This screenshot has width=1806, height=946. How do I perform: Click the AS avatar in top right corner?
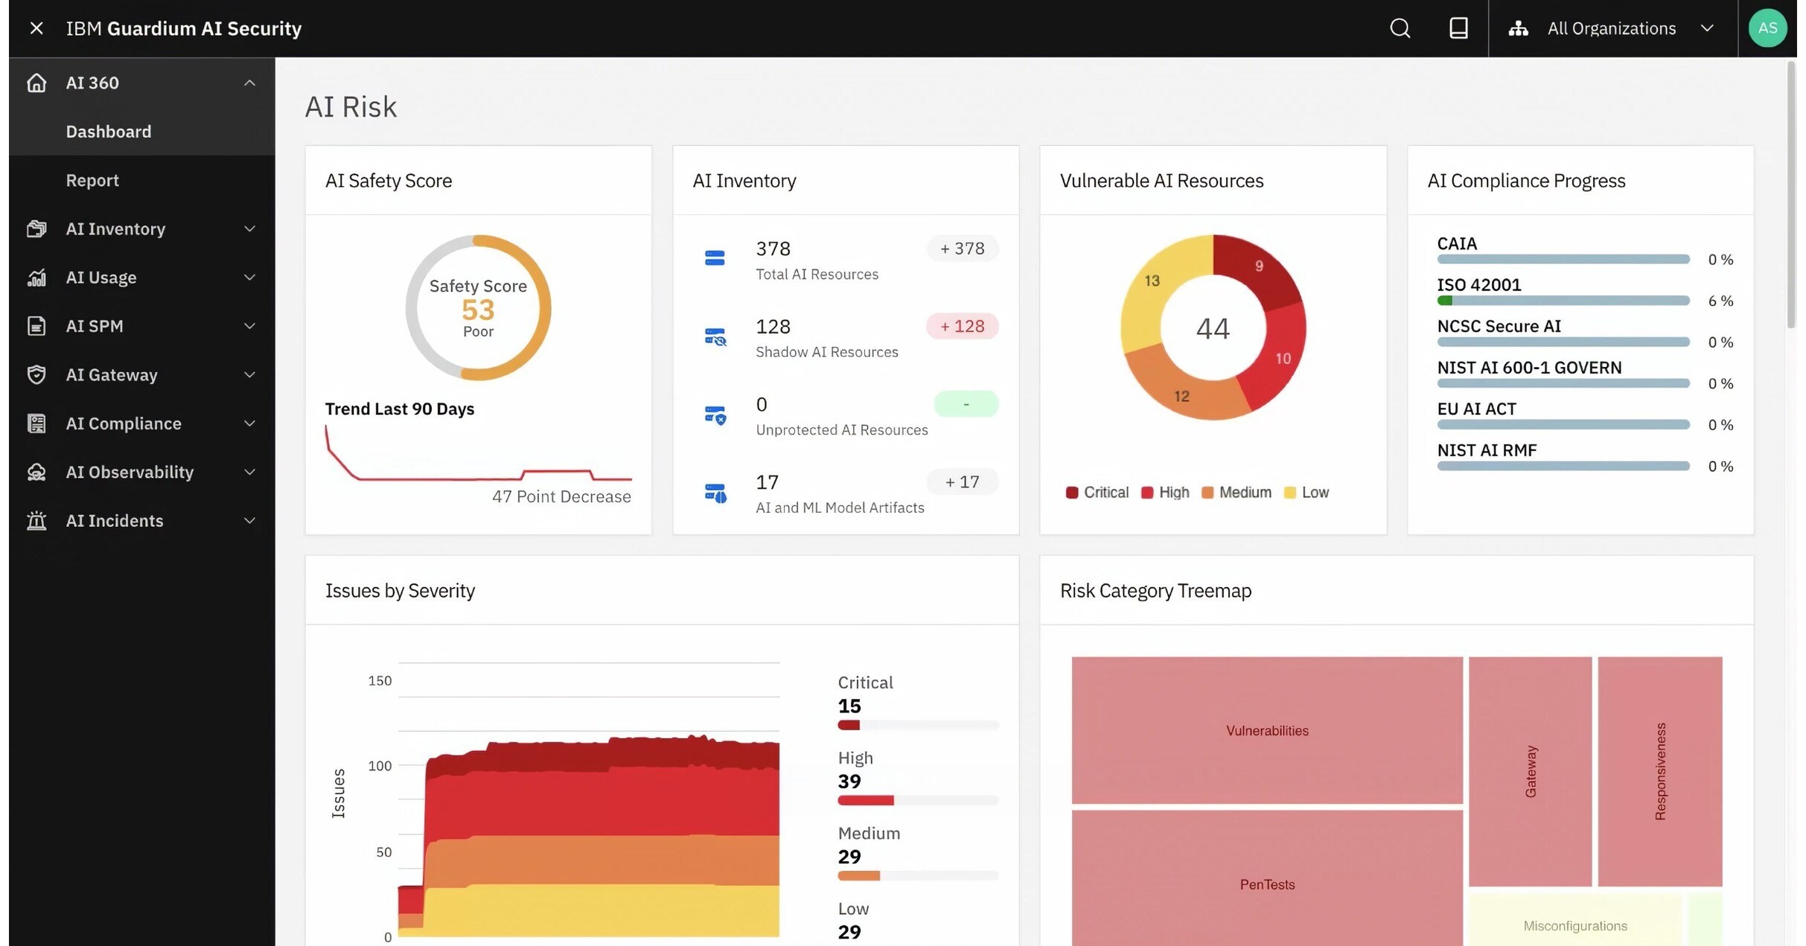(x=1767, y=28)
